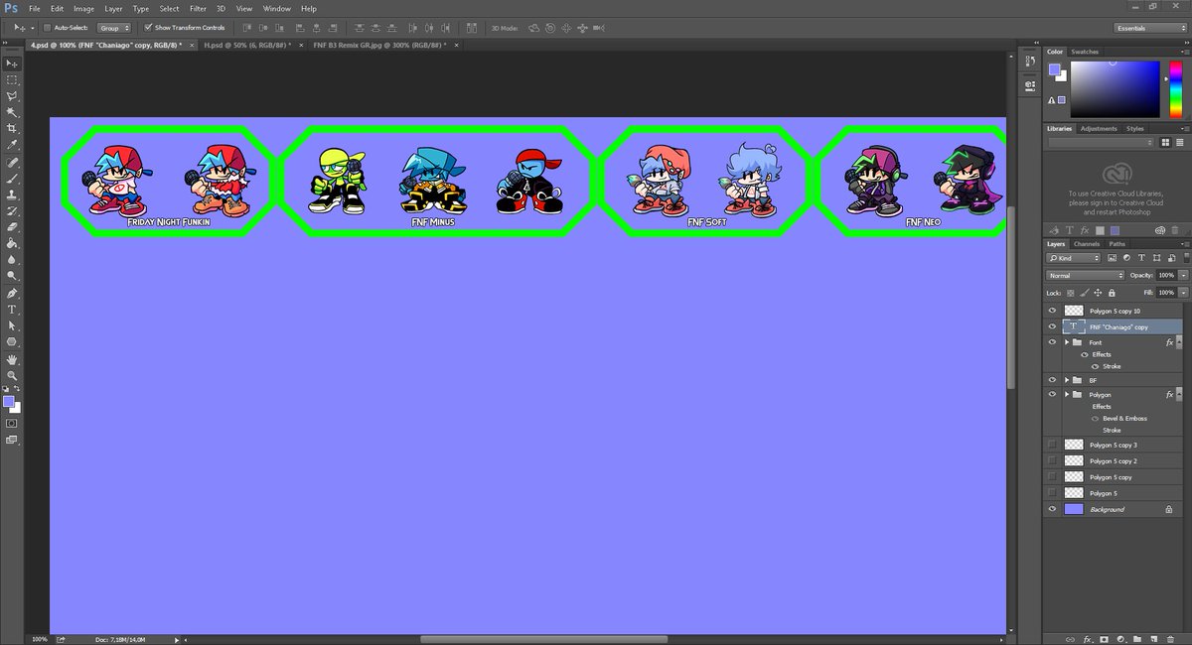Hide the FNF "Chaniago" copy text layer
Viewport: 1192px width, 645px height.
[x=1052, y=325]
